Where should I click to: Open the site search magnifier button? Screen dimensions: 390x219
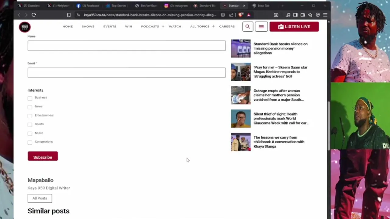[x=248, y=26]
